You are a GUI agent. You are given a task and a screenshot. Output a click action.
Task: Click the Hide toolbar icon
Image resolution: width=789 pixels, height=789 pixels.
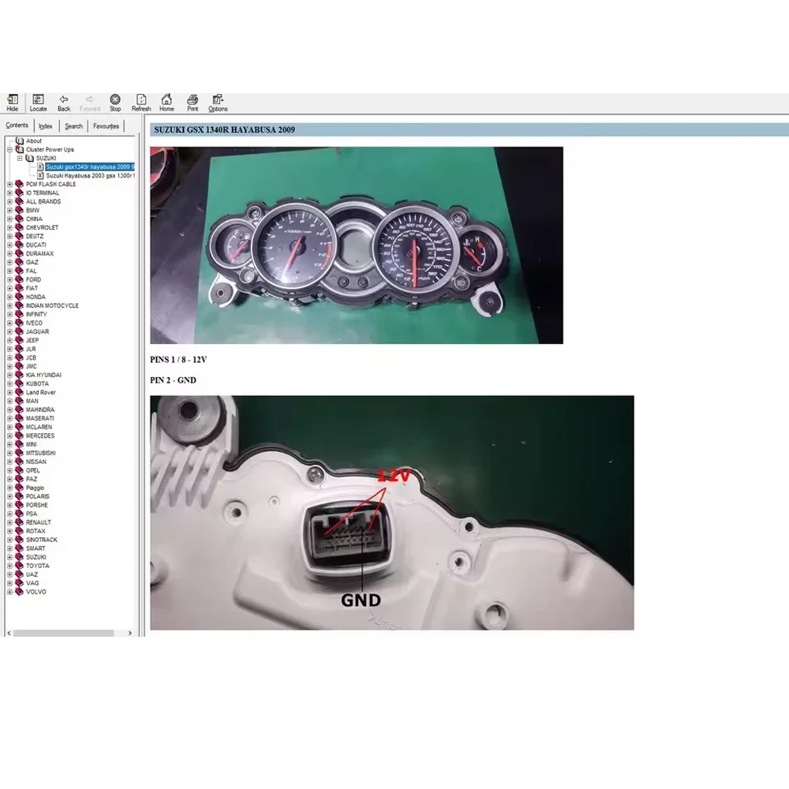tap(12, 102)
